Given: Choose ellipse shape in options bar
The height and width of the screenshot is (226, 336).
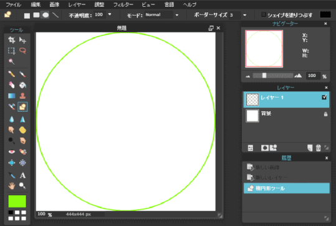Looking at the screenshot, I should click(x=46, y=15).
